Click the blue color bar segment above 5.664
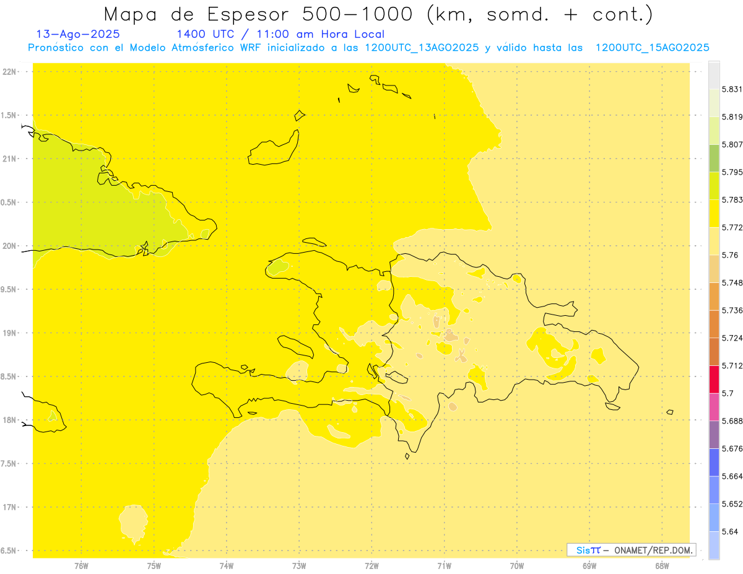 pos(714,462)
